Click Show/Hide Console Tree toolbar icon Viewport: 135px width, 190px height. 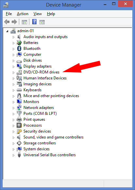tap(24, 22)
